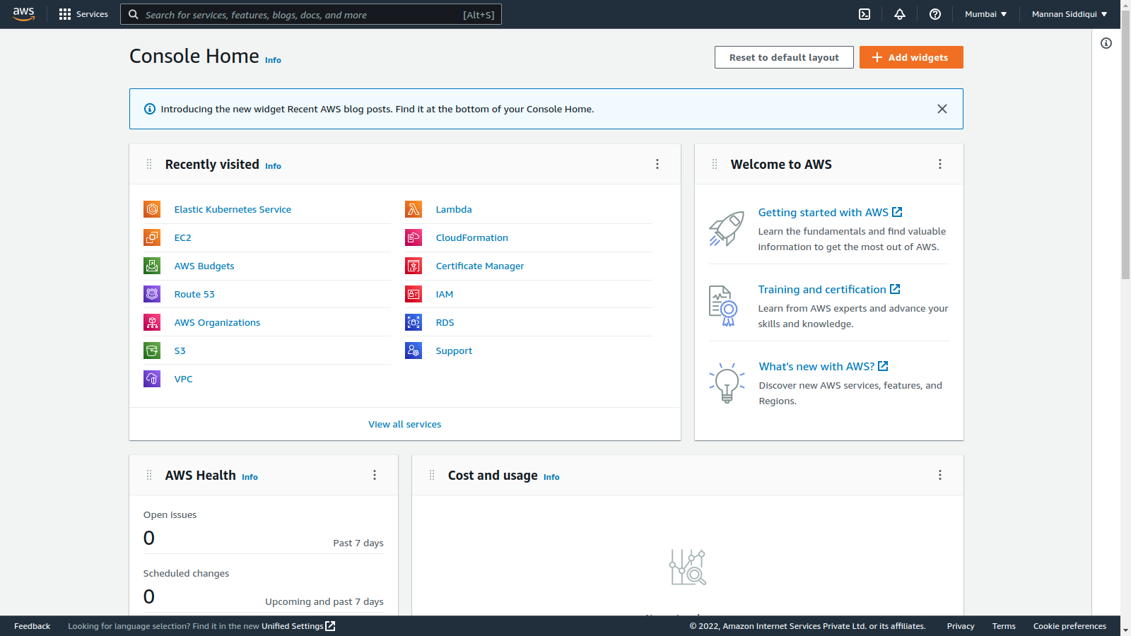The width and height of the screenshot is (1131, 636).
Task: Focus the services search box
Action: (311, 14)
